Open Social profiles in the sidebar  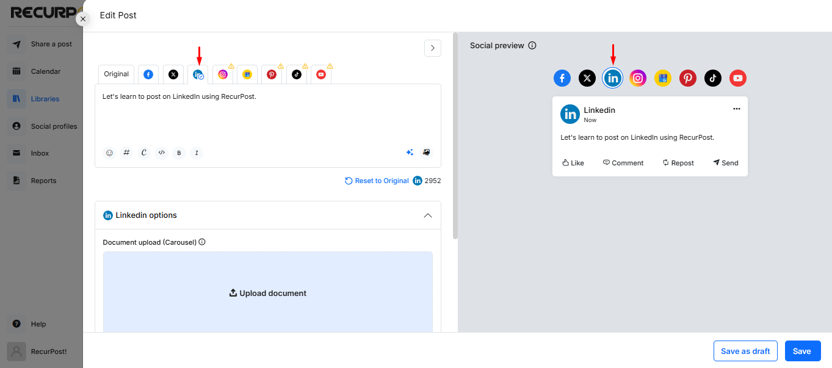pos(42,126)
